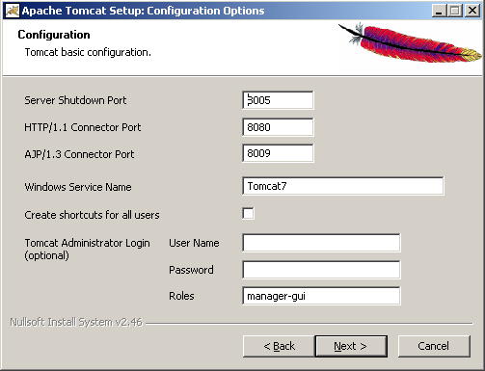Image resolution: width=485 pixels, height=371 pixels.
Task: Focus the Server Shutdown Port field
Action: point(278,100)
